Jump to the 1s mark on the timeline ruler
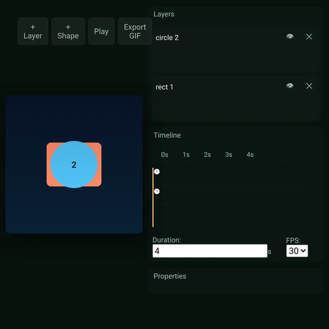329x329 pixels. (186, 155)
